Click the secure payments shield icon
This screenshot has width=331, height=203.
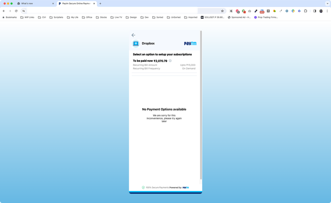(x=143, y=188)
